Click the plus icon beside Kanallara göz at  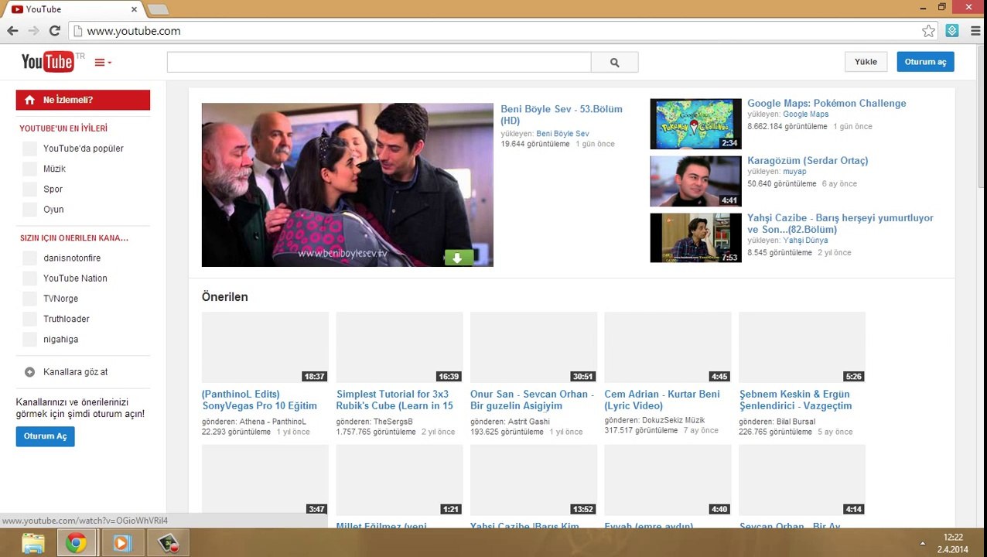pos(29,372)
